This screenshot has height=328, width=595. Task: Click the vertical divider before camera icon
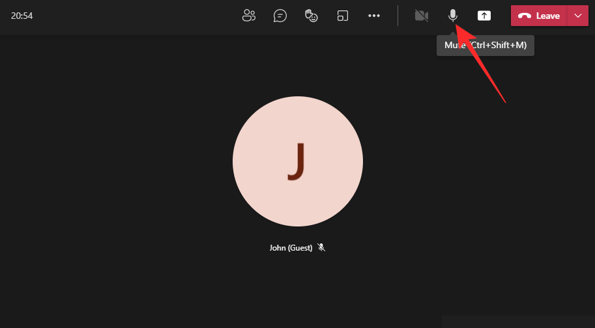[398, 16]
